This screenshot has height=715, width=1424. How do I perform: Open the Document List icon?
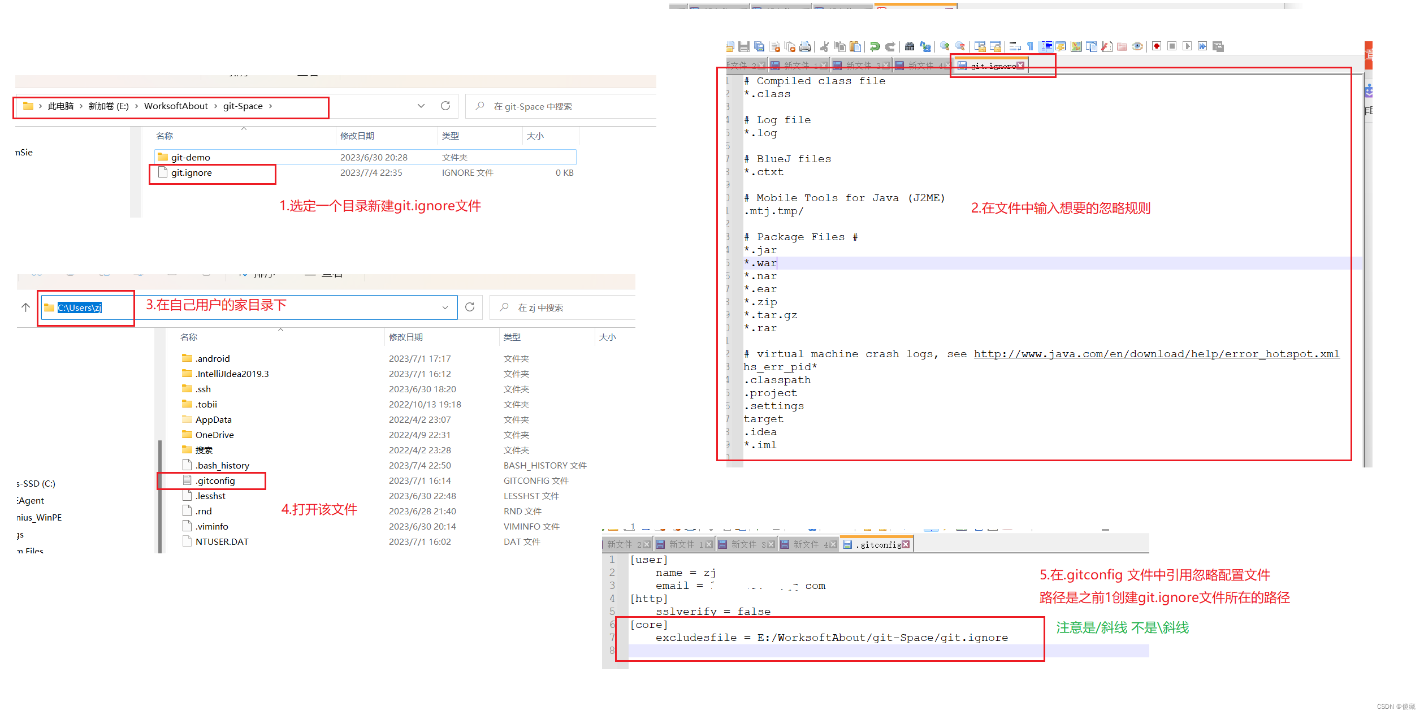pos(1092,46)
